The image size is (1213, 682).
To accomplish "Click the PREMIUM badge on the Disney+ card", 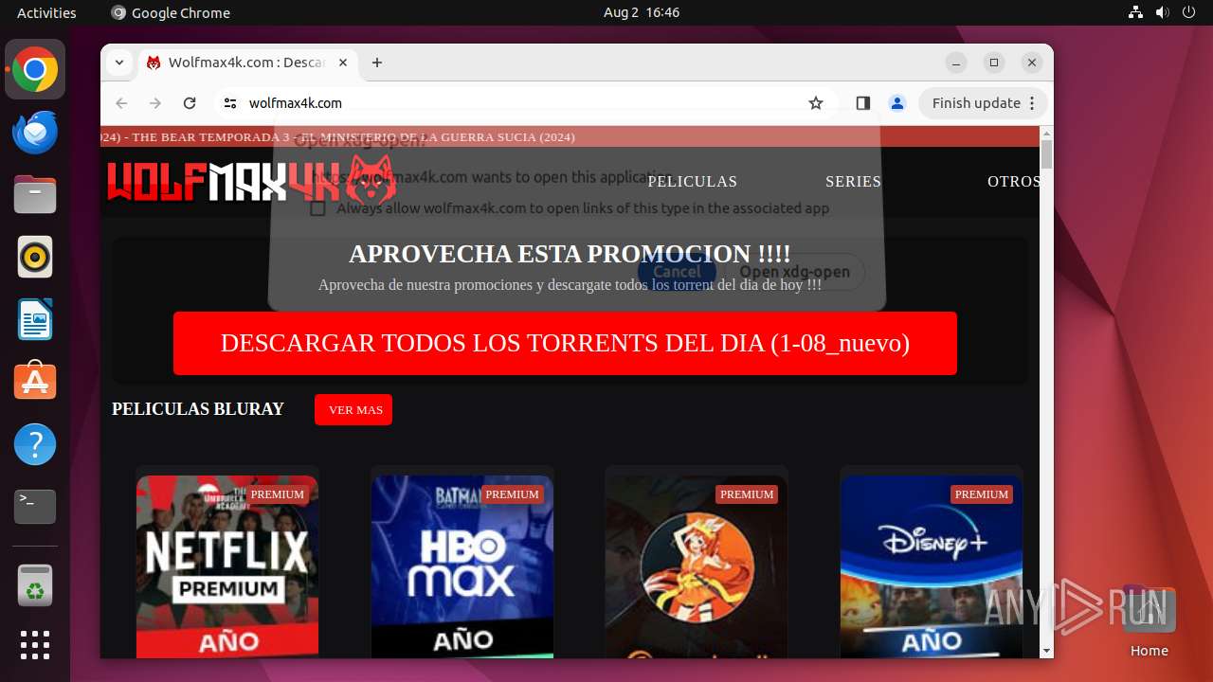I will [x=982, y=494].
